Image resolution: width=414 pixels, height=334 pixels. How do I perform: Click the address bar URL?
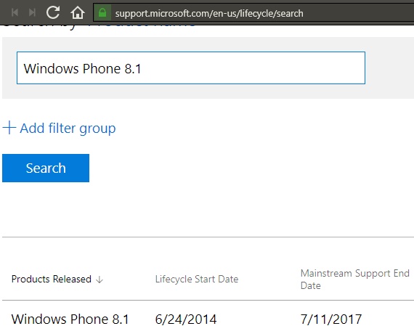tap(209, 13)
